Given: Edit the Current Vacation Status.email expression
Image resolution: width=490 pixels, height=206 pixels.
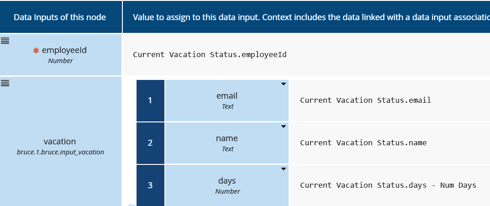Looking at the screenshot, I should pos(365,100).
